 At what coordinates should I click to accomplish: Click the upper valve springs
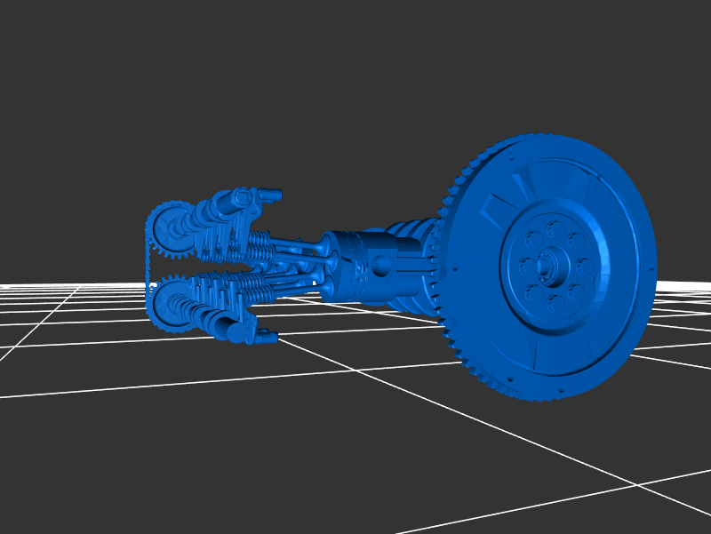(258, 242)
